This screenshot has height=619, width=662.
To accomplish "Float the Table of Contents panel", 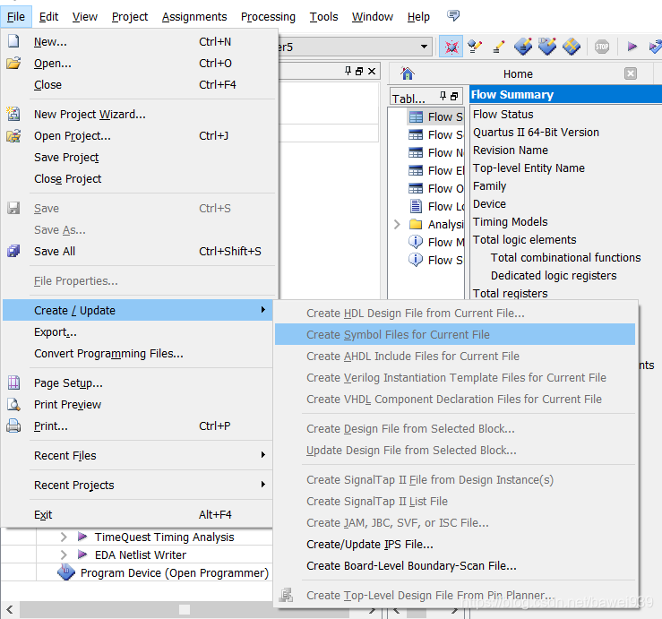I will pos(454,96).
